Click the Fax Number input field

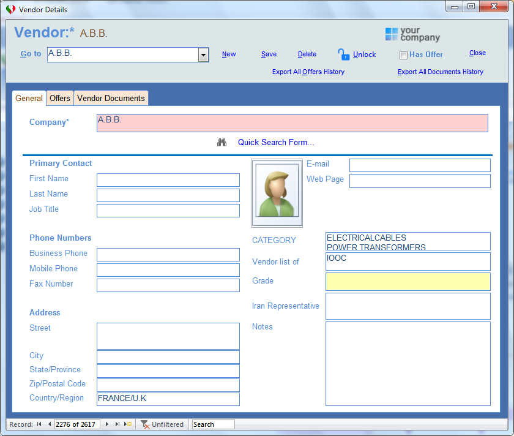[168, 285]
